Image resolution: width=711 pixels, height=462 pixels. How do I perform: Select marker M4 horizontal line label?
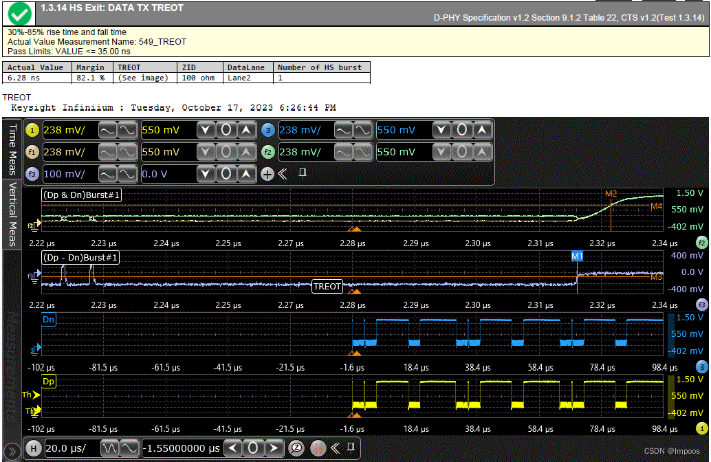(x=656, y=206)
